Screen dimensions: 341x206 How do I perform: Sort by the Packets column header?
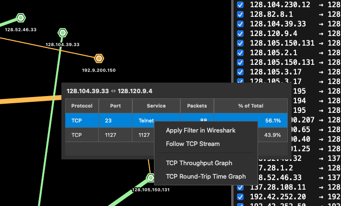coord(197,106)
